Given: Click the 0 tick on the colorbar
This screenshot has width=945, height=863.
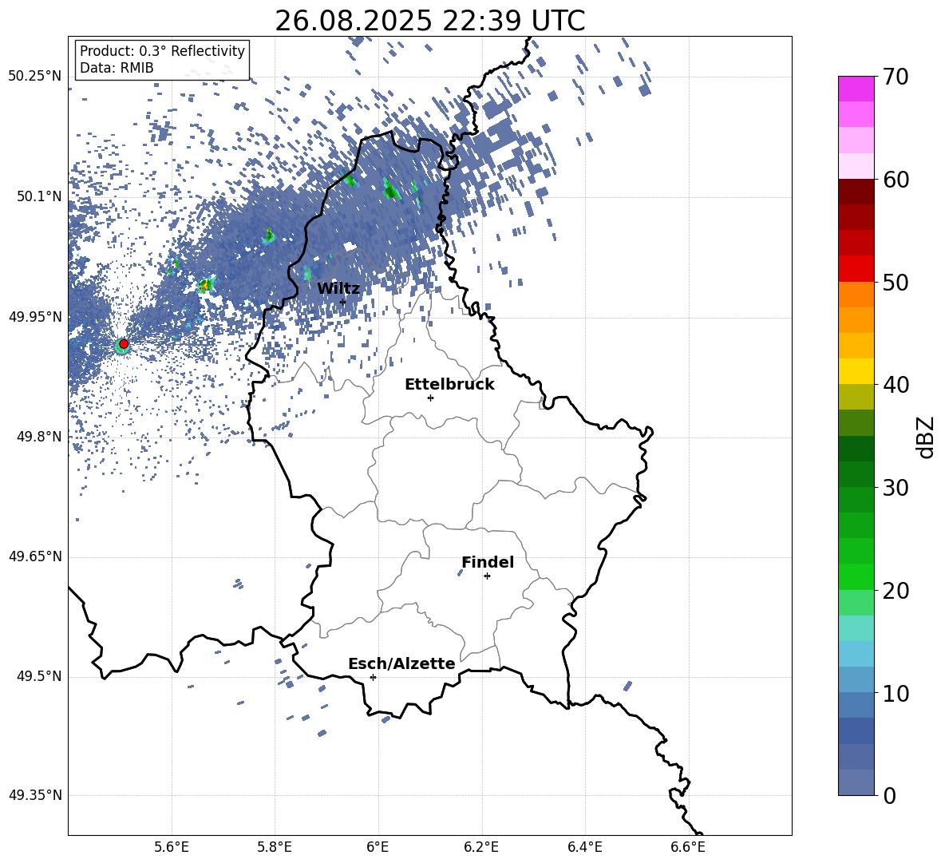Looking at the screenshot, I should (889, 796).
